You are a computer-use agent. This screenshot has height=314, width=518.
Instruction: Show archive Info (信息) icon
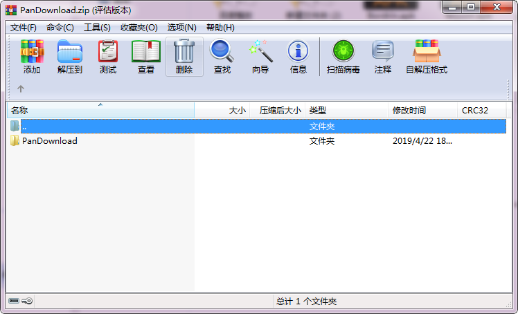(298, 51)
